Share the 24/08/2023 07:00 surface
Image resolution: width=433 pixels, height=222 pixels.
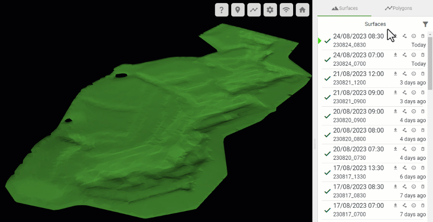404,55
